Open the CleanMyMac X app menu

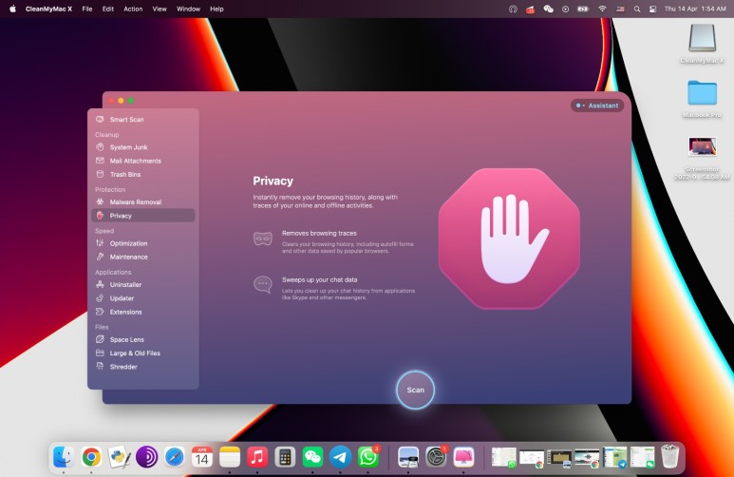48,9
